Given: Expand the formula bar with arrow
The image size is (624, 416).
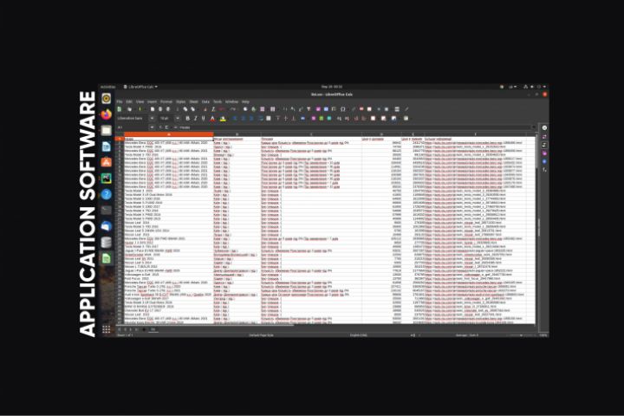Looking at the screenshot, I should pyautogui.click(x=533, y=127).
